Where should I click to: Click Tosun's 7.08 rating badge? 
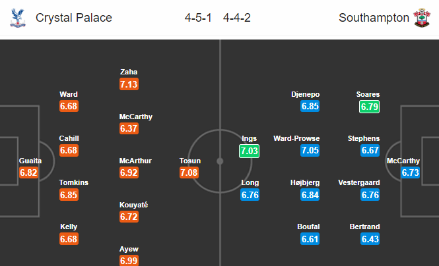click(x=189, y=173)
